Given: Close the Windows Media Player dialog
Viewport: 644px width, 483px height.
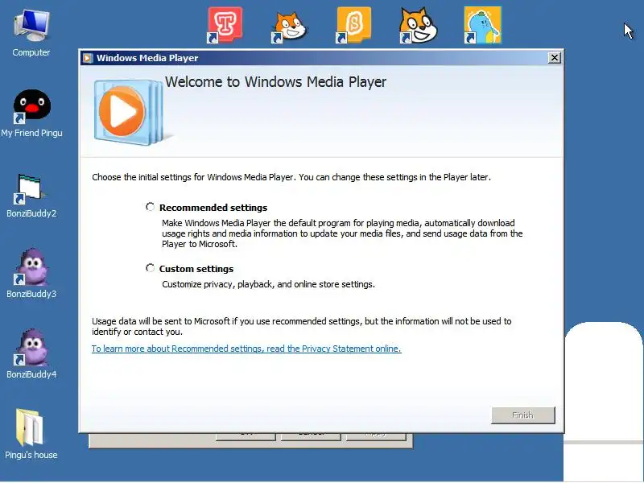Looking at the screenshot, I should tap(554, 58).
